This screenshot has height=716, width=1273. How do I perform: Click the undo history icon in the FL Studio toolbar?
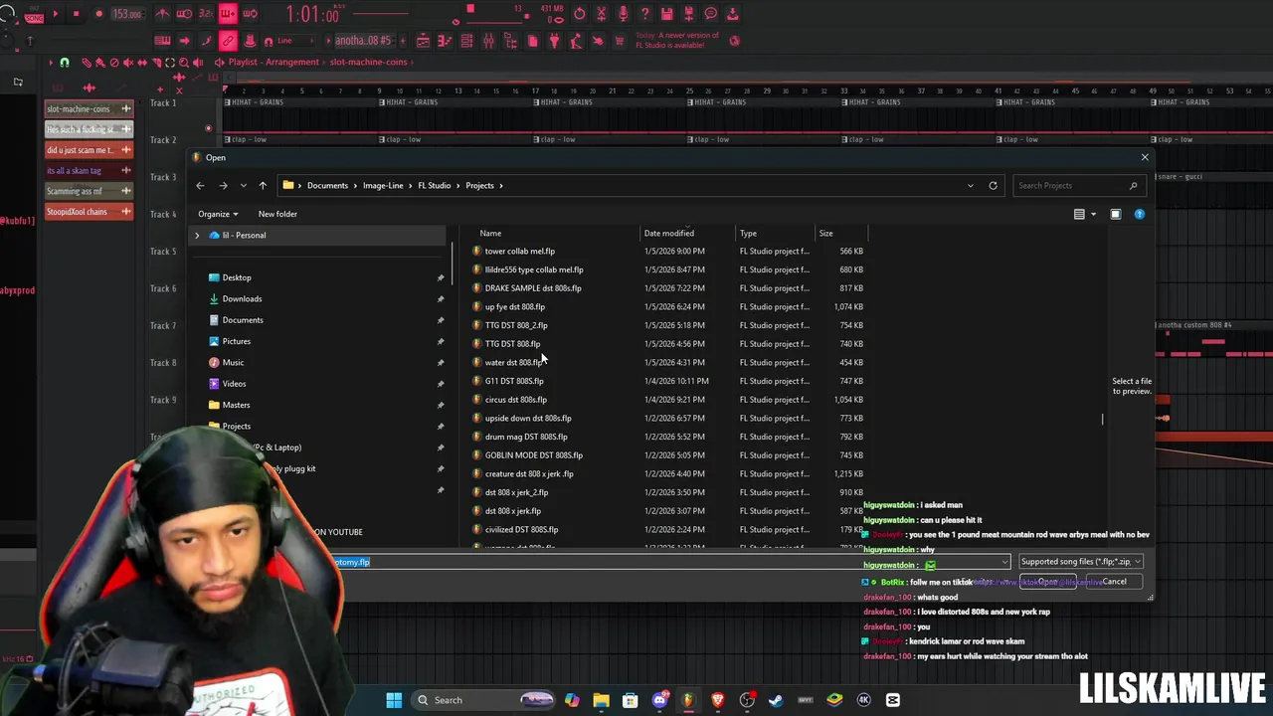pos(579,14)
